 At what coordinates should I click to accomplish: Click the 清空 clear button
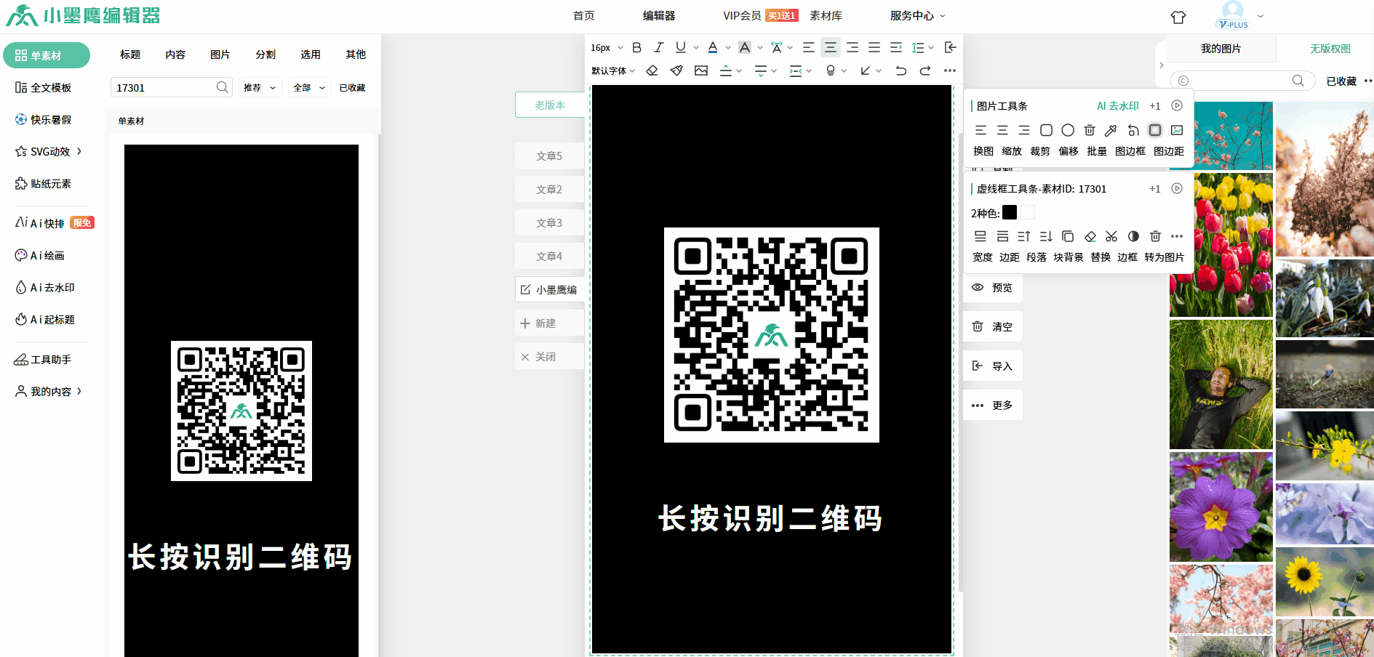tap(993, 326)
